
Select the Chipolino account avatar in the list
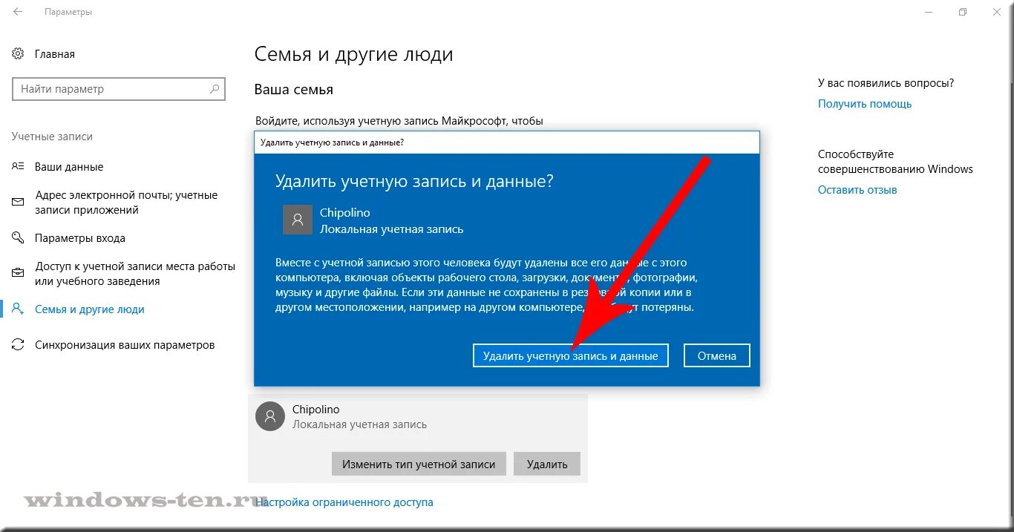[270, 416]
